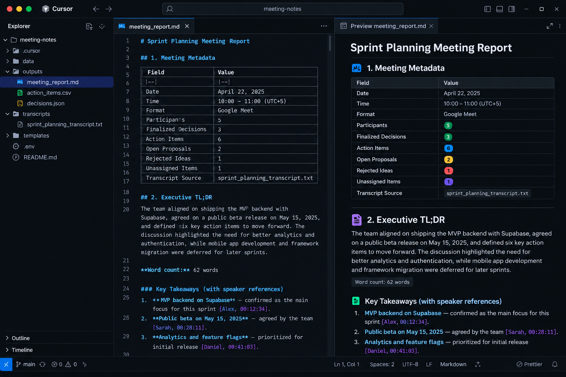Switch to the meeting_report.md editor tab
The height and width of the screenshot is (377, 566).
[154, 26]
